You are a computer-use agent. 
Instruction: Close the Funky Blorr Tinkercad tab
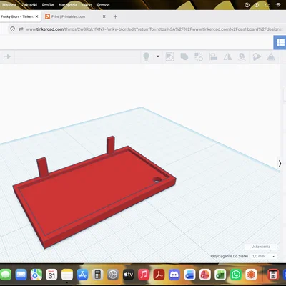36,16
